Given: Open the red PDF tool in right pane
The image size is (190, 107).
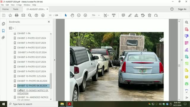Looking at the screenshot, I should [x=187, y=29].
